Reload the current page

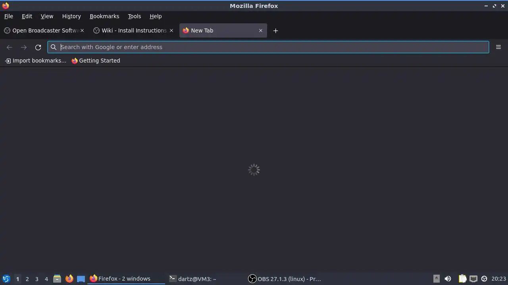(x=38, y=47)
